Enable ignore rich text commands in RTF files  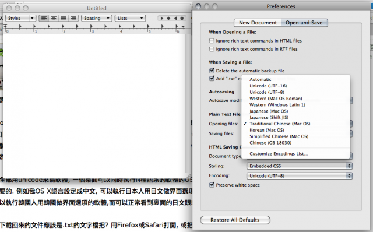pos(212,49)
